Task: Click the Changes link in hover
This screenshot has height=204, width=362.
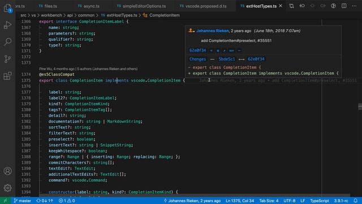Action: (x=197, y=59)
